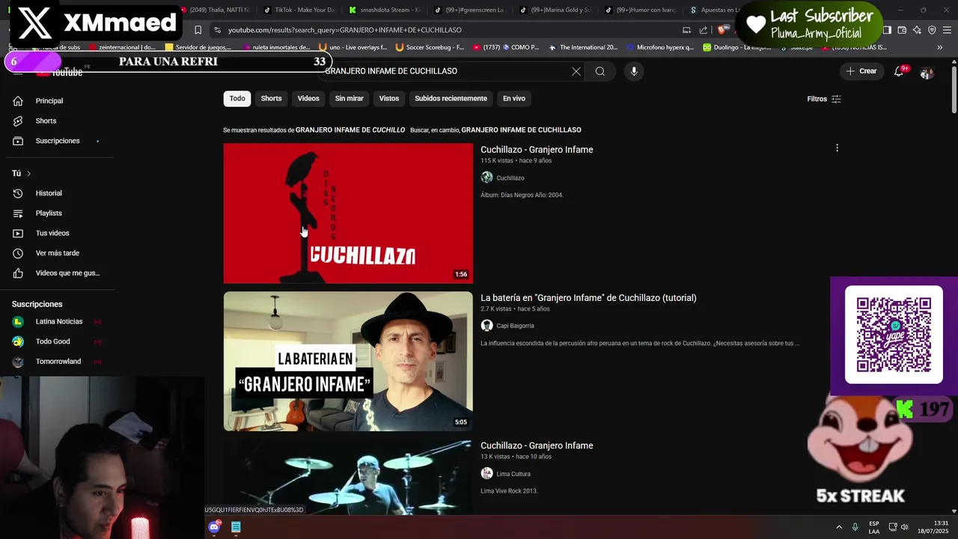Switch to the smashdota Stream browser tab

[x=388, y=10]
